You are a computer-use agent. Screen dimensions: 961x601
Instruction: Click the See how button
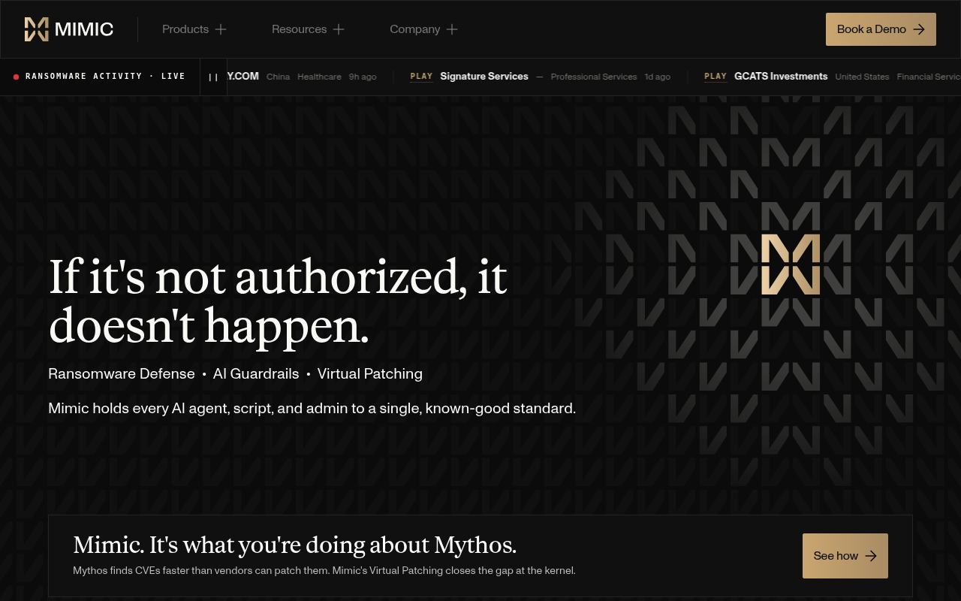tap(845, 556)
